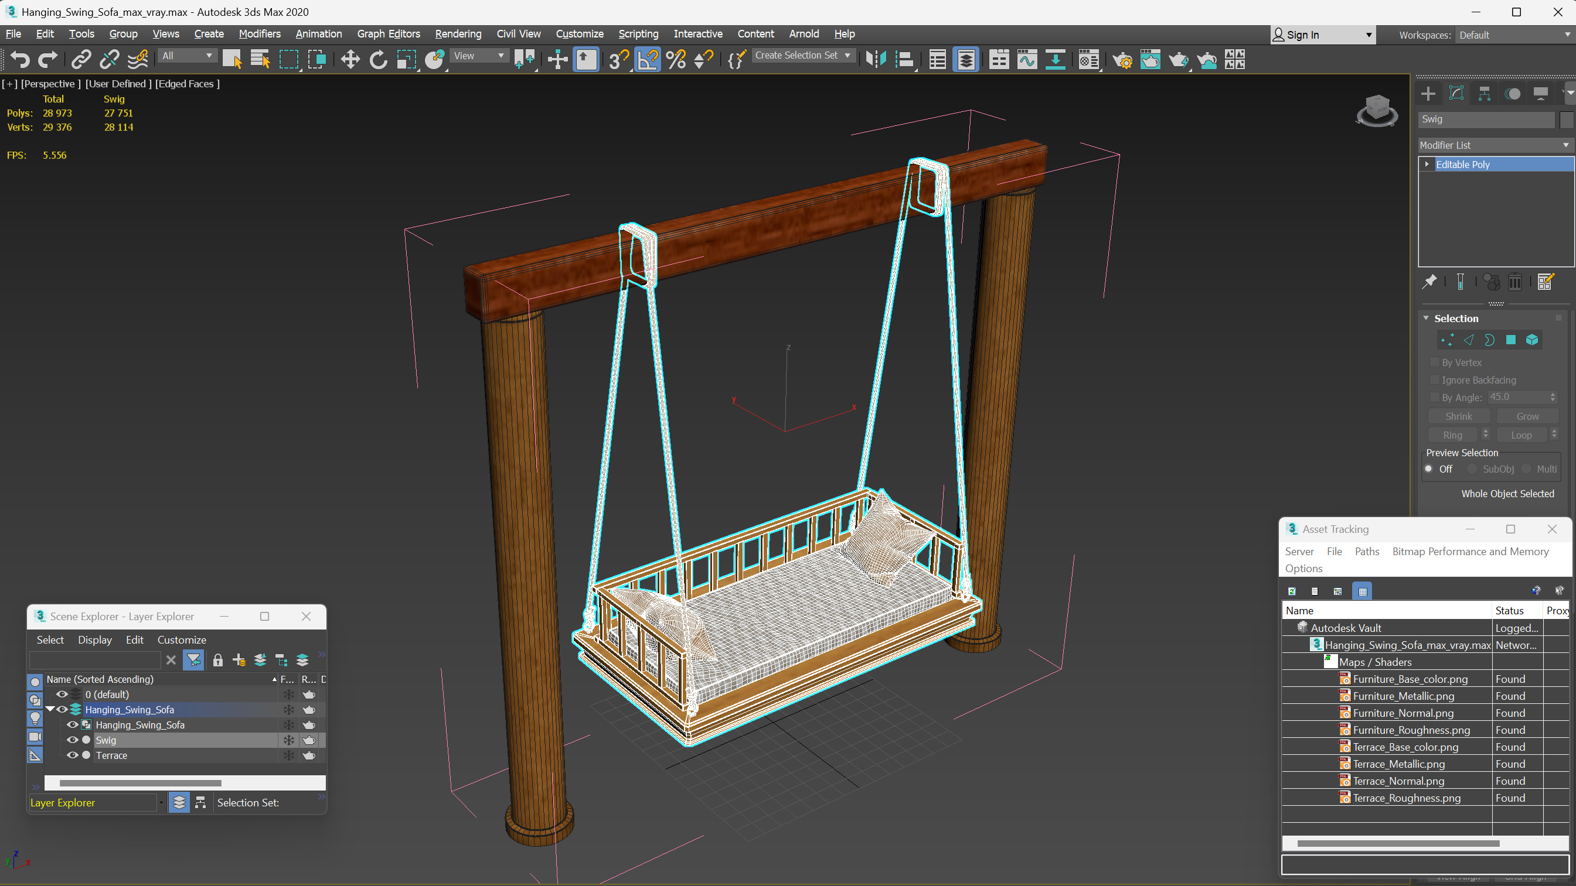Viewport: 1576px width, 886px height.
Task: Select the SubObj preview selection radio
Action: click(1472, 469)
